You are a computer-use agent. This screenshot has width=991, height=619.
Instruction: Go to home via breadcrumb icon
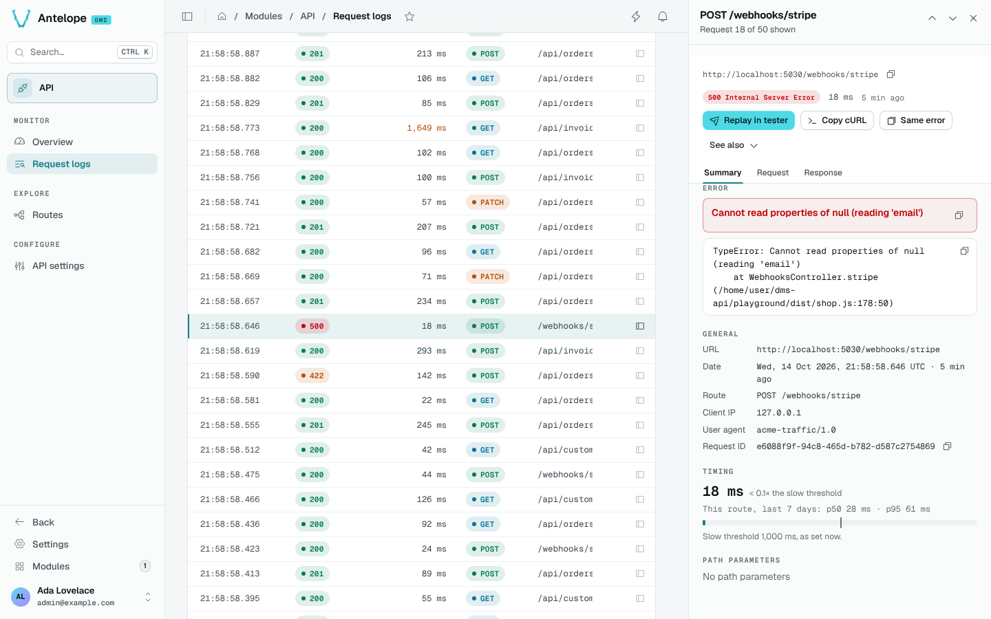click(x=222, y=17)
